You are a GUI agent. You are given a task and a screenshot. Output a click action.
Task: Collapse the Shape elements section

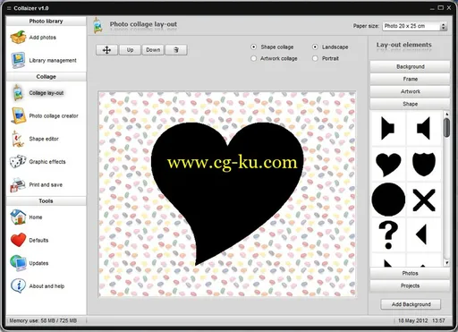click(x=410, y=104)
